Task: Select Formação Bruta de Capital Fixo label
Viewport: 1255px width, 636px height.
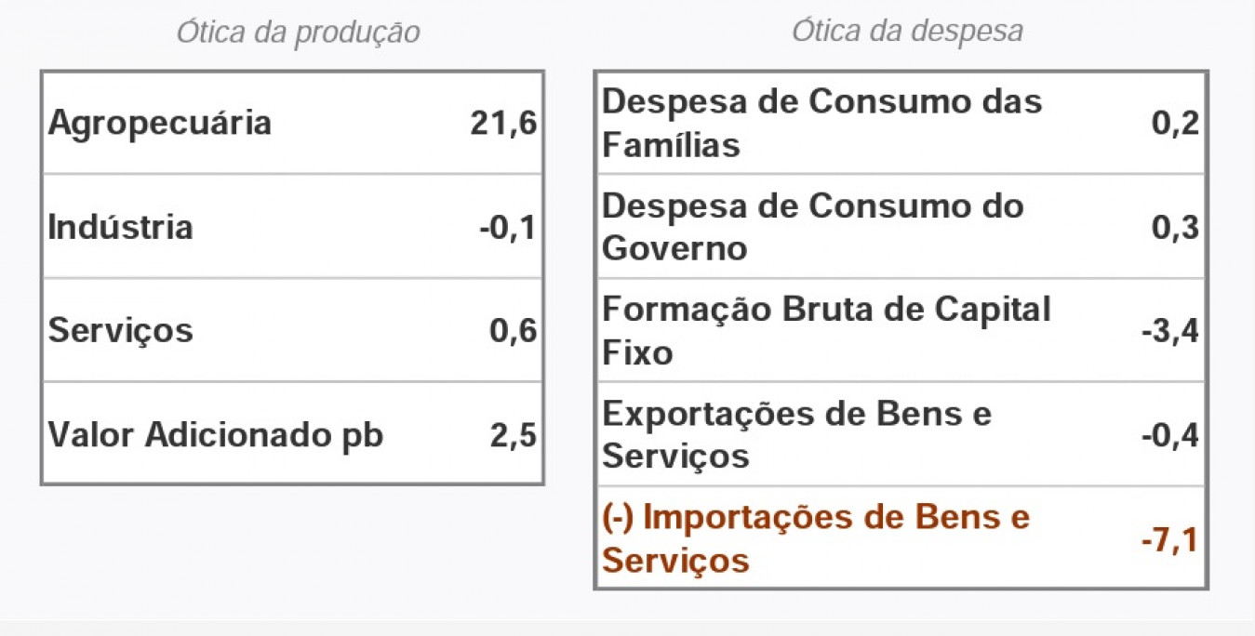Action: pos(826,330)
